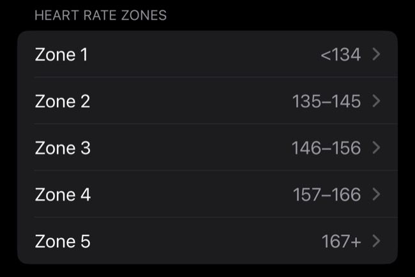
Task: Tap the chevron next to Zone 4
Action: pyautogui.click(x=376, y=195)
